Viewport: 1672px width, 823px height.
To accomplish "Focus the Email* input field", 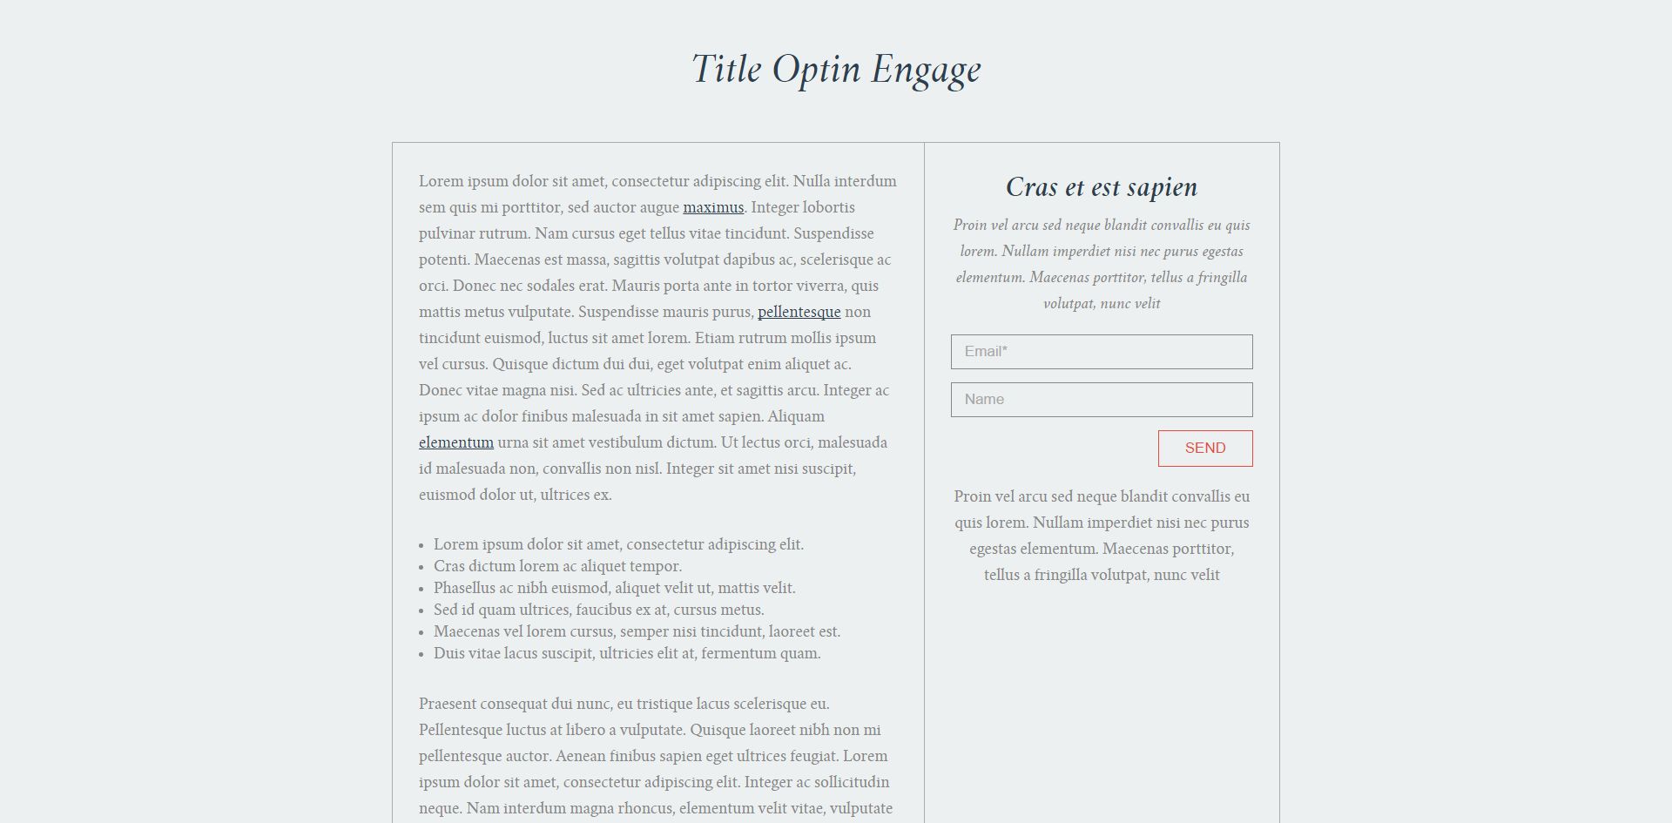I will (x=1102, y=352).
